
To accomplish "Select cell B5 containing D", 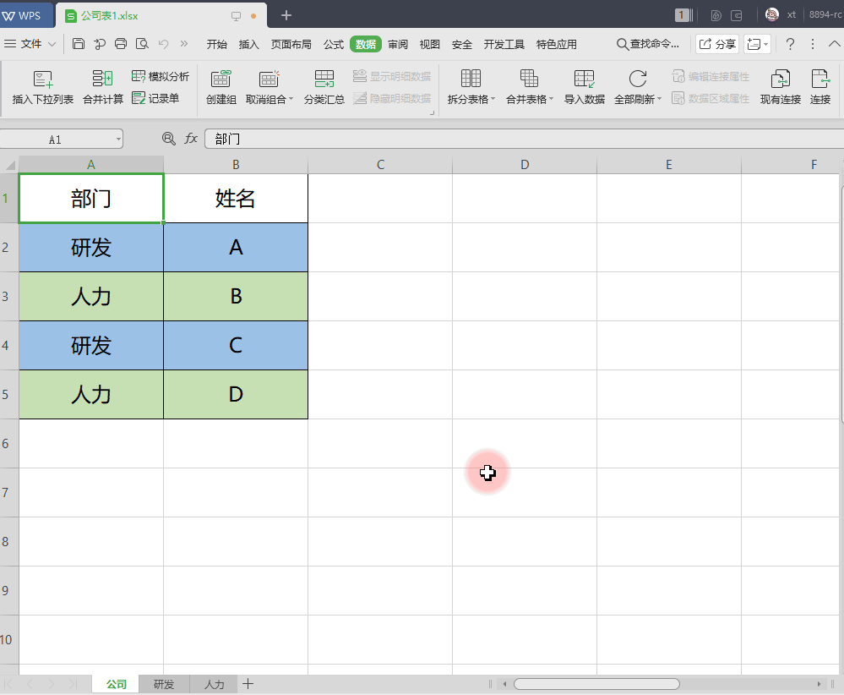I will coord(236,394).
